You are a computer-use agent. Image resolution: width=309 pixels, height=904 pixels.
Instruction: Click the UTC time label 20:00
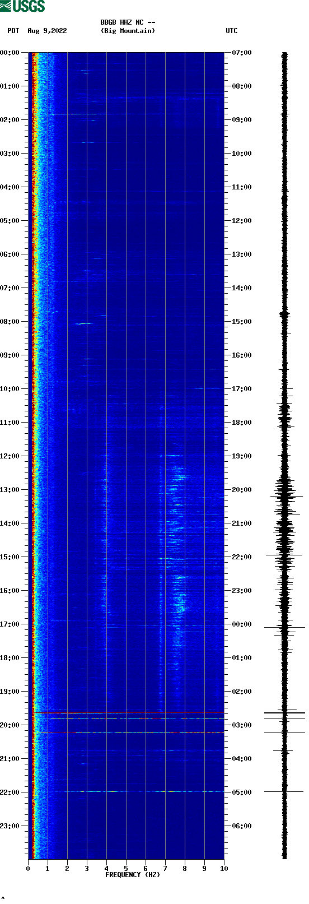click(x=242, y=490)
